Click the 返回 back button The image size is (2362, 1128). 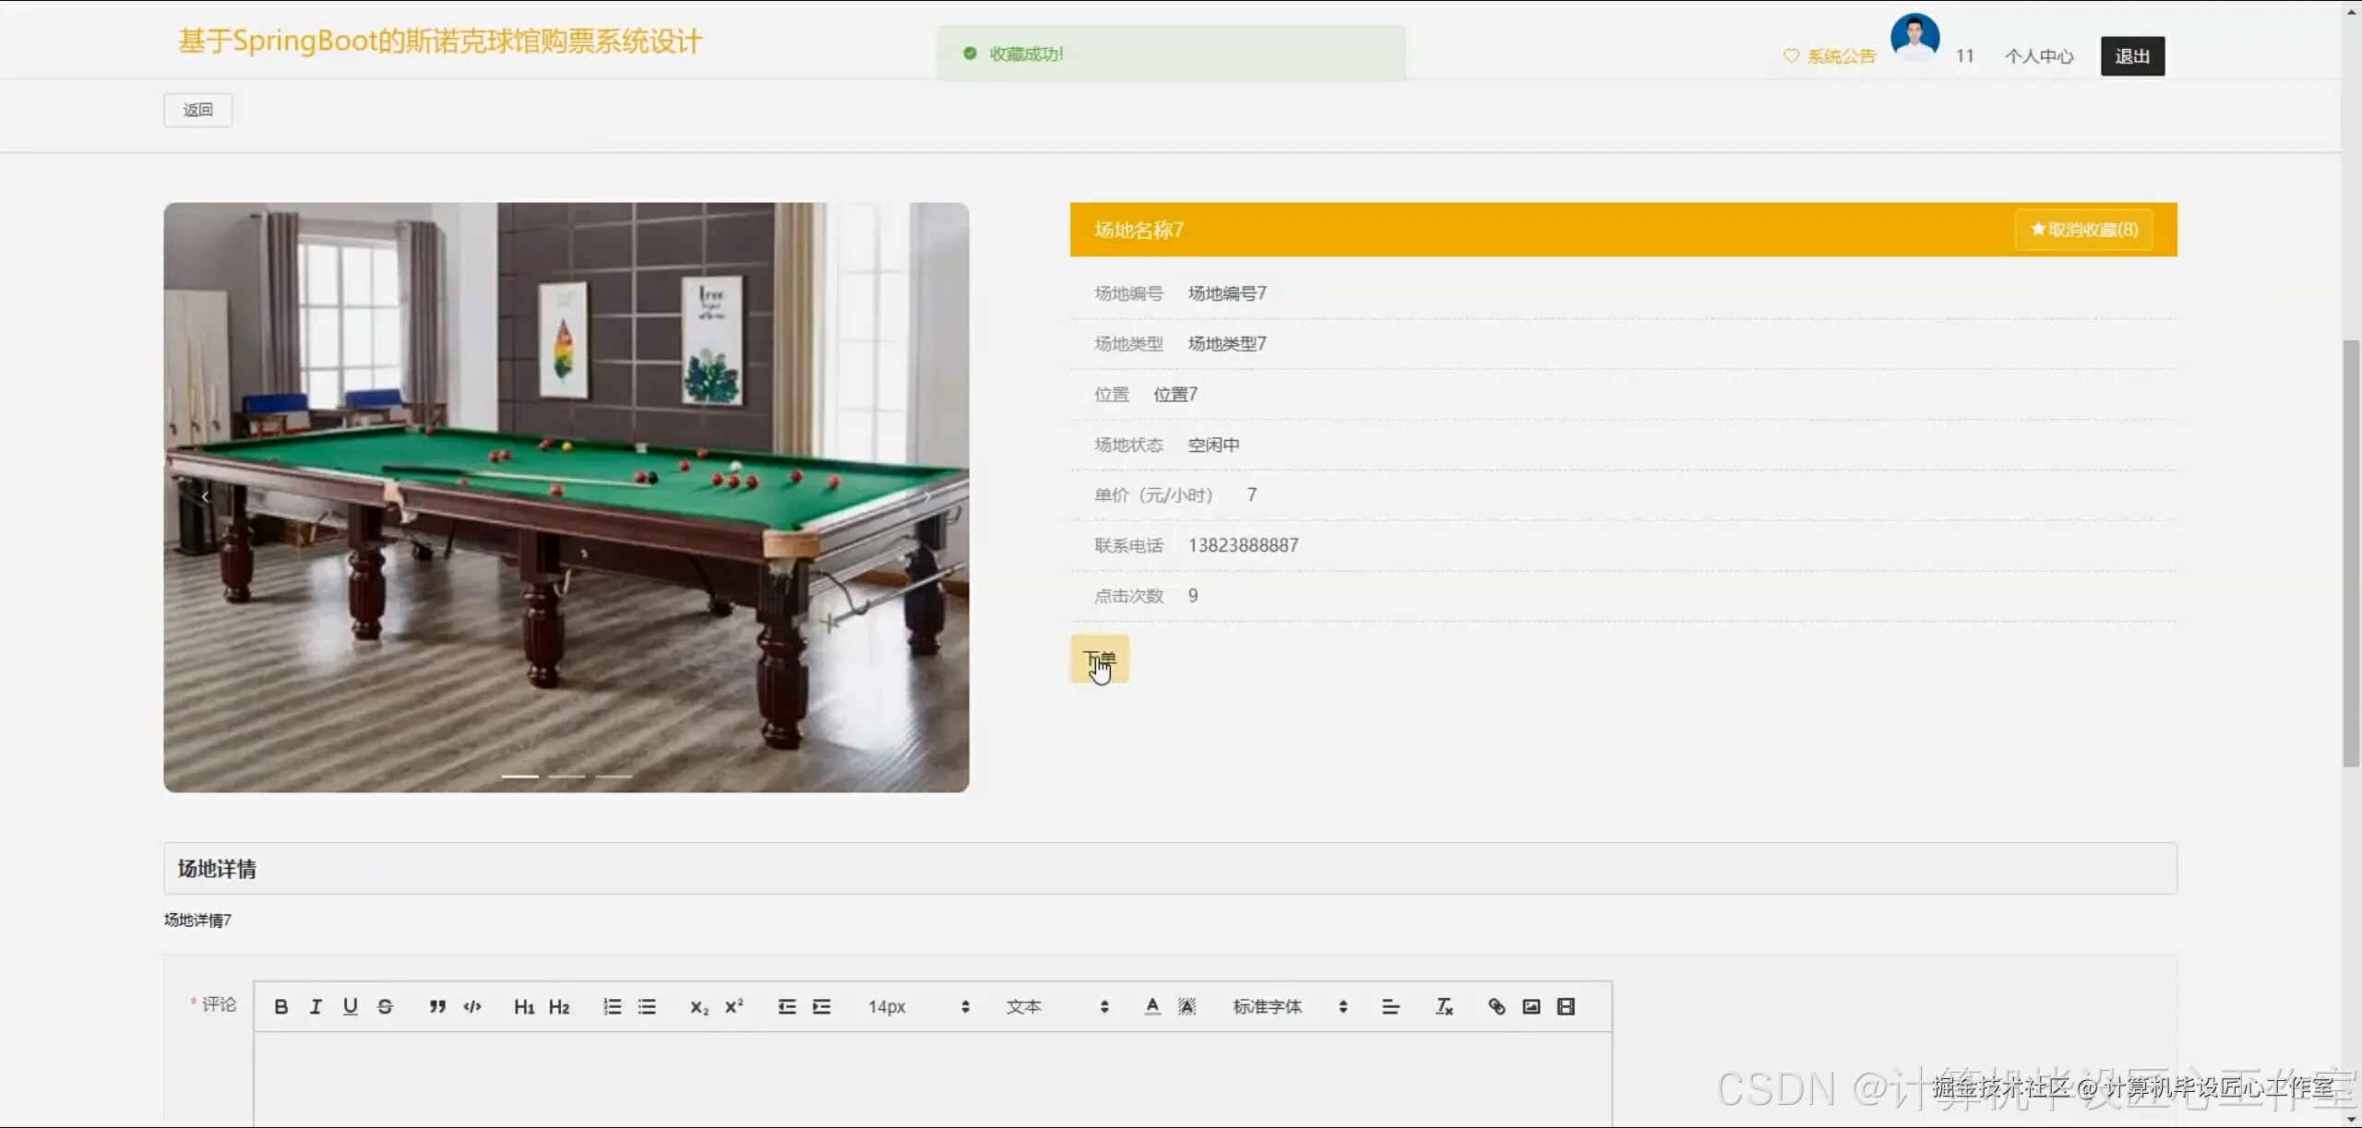point(197,110)
